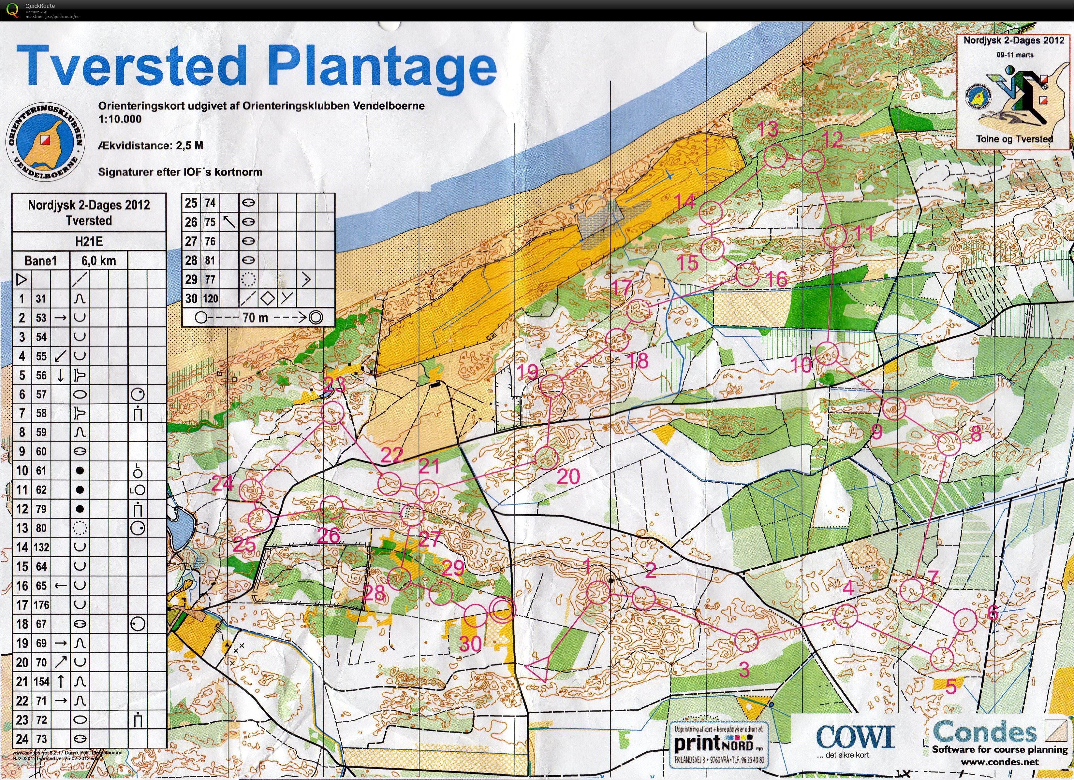Click control code '31' in row 1
The height and width of the screenshot is (780, 1074).
pyautogui.click(x=41, y=299)
